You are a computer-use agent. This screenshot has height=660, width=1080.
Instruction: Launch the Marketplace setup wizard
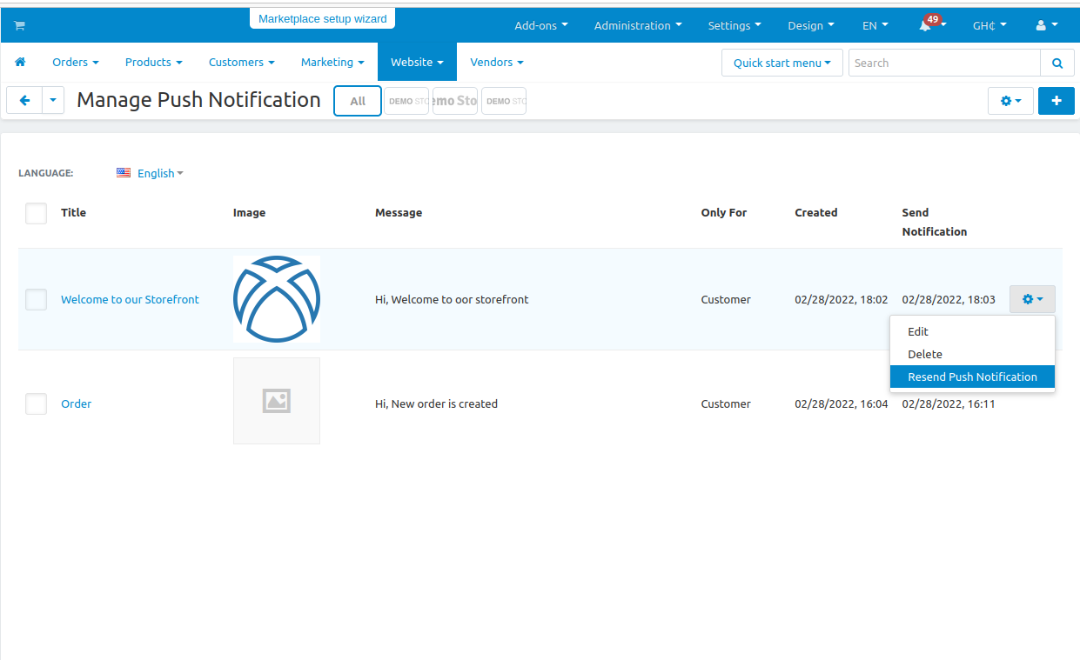coord(322,18)
